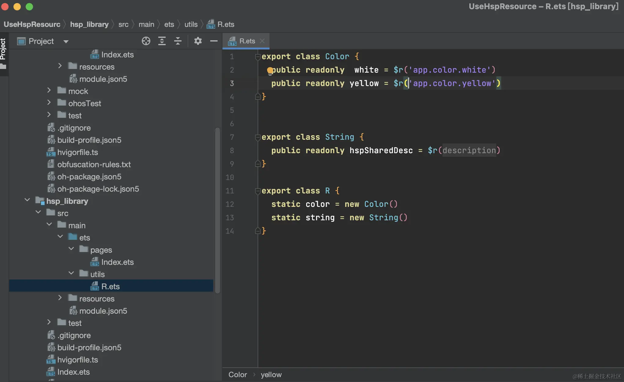Expand the top resources folder
624x382 pixels.
60,66
